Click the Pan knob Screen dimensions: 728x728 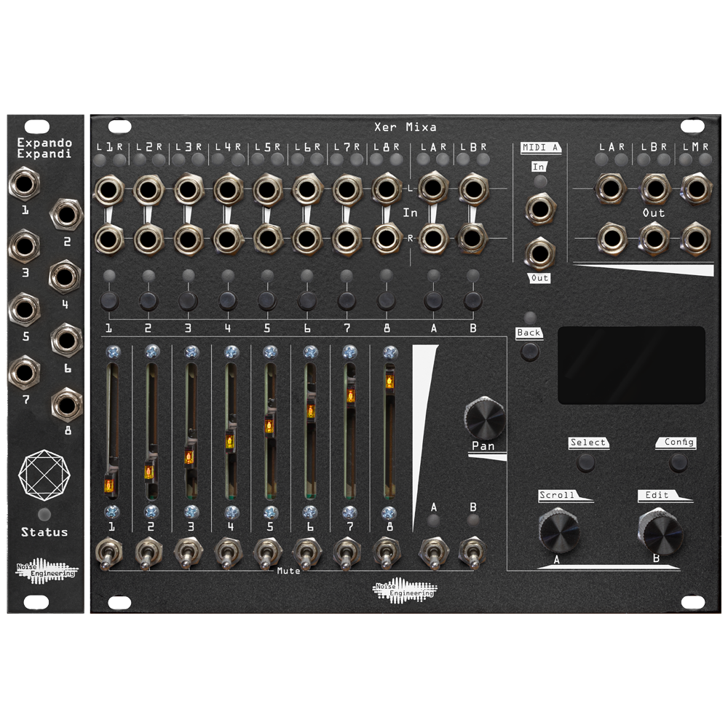coord(485,418)
